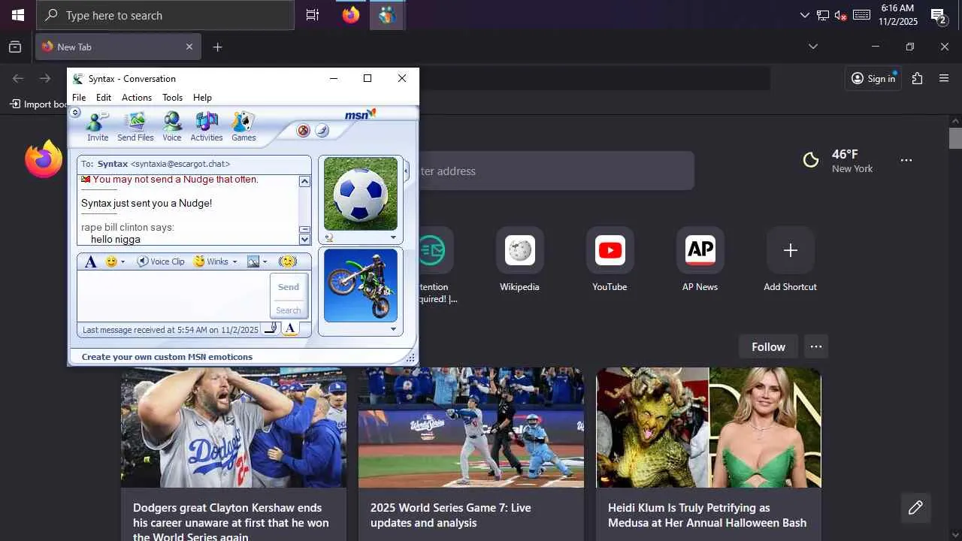Collapse the MSN toolbar with round chevron
The image size is (962, 541).
pos(75,113)
